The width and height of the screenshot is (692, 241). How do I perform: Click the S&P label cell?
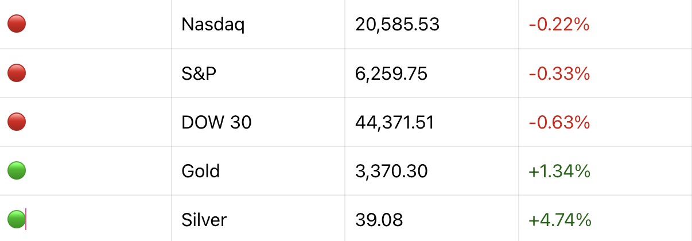coord(199,73)
